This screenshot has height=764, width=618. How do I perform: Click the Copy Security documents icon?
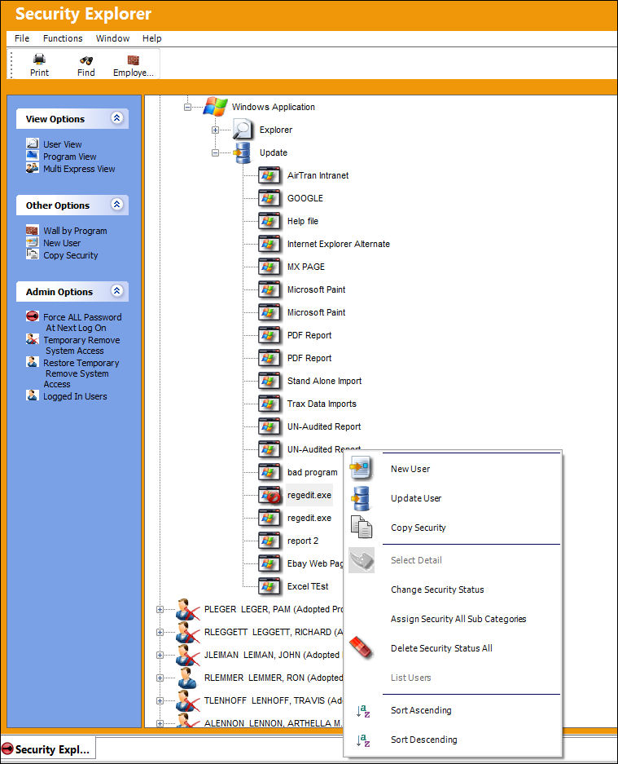pyautogui.click(x=362, y=528)
